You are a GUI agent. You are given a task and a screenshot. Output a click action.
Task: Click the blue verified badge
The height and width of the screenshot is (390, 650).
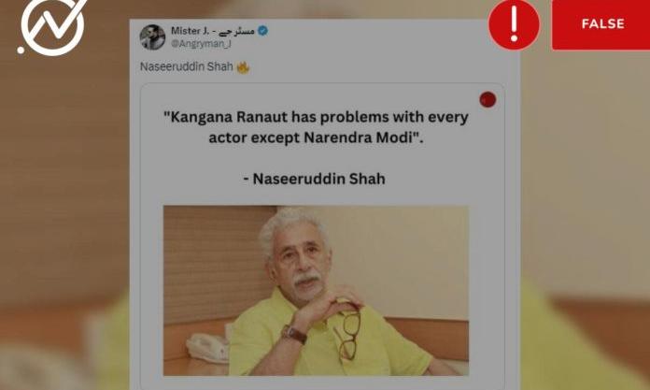(262, 31)
